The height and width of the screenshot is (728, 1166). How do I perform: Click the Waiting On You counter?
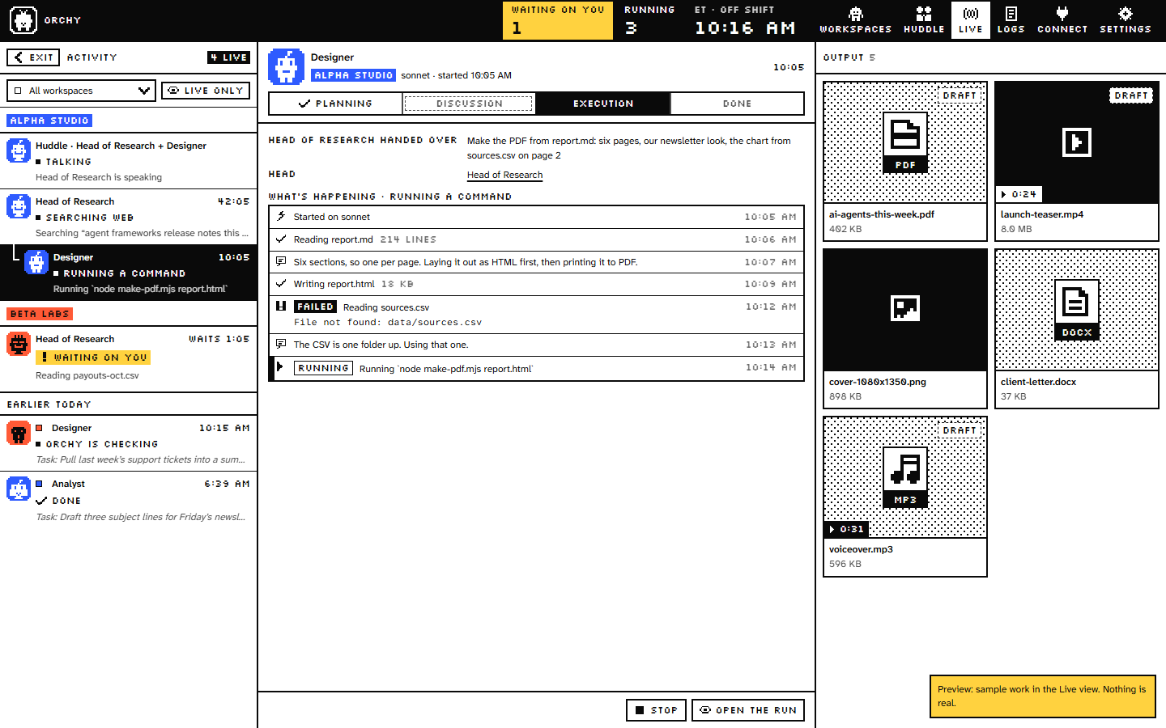(x=558, y=20)
